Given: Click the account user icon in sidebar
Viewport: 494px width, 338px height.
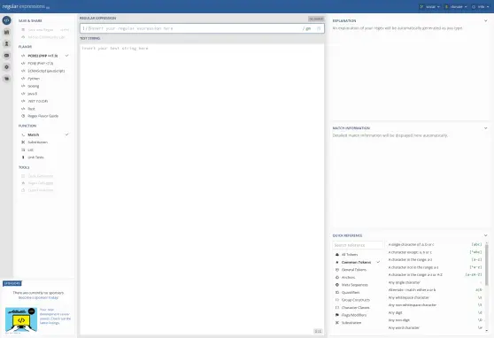Looking at the screenshot, I should tap(6, 43).
